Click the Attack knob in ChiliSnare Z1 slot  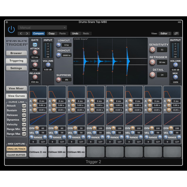coord(34,101)
